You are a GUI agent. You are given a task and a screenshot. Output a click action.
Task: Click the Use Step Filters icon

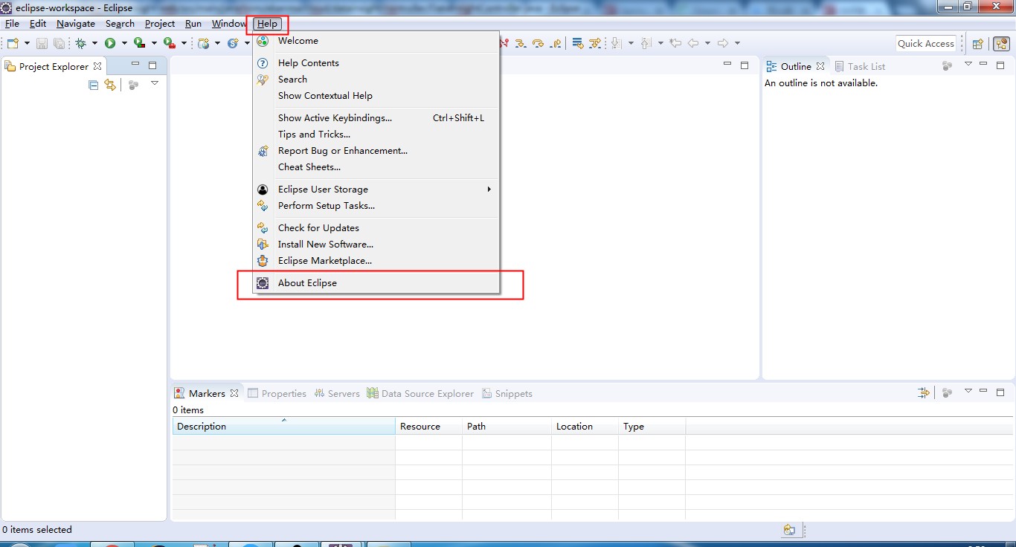[x=595, y=43]
